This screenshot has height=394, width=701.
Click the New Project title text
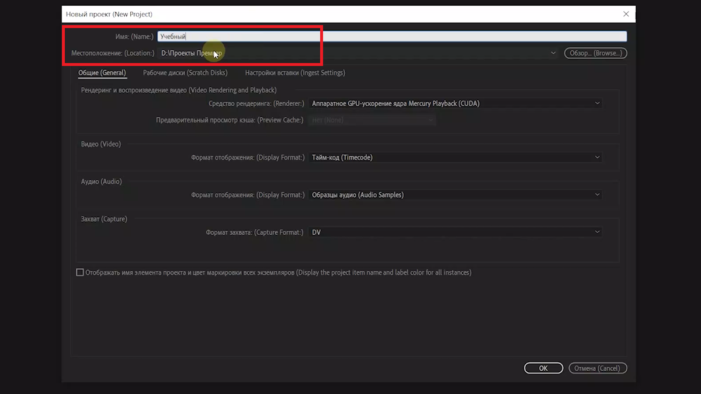coord(109,14)
